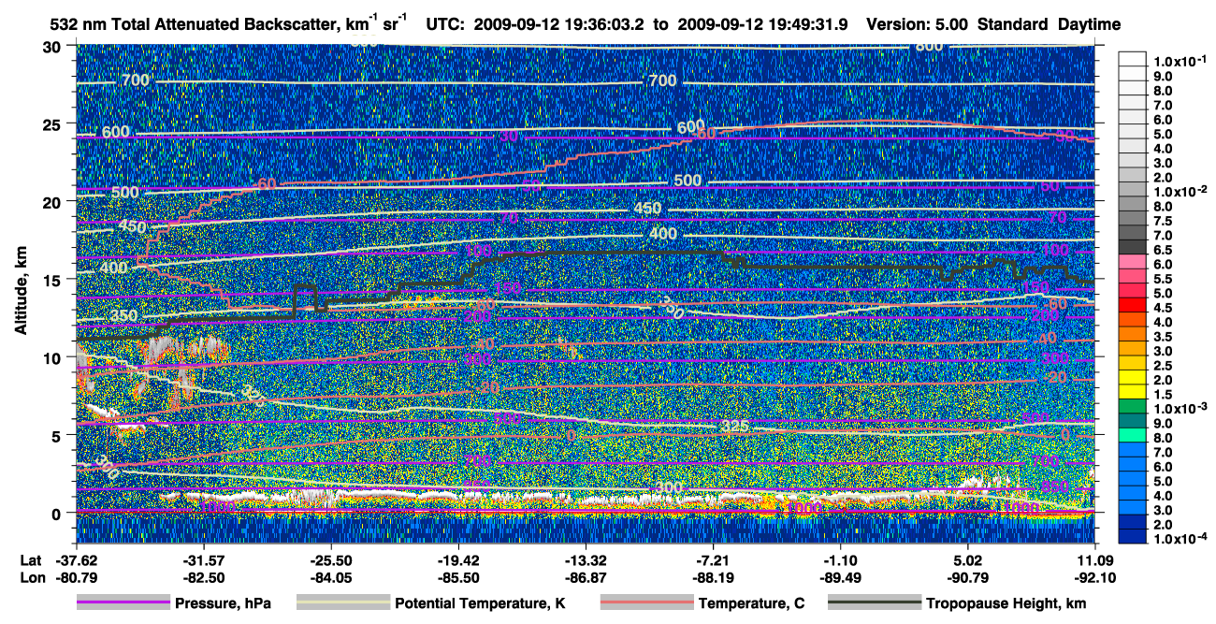Click the 'Pressure, hPa' legend label
This screenshot has height=624, width=1216.
pyautogui.click(x=223, y=604)
